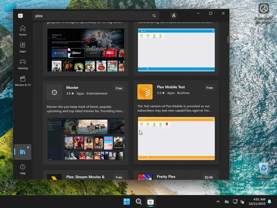Click the Plex: Stream Movies app icon
Viewport: 277px width, 208px height.
click(x=54, y=177)
